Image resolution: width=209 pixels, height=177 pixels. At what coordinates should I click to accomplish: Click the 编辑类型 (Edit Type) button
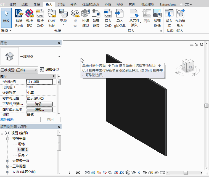pos(50,70)
